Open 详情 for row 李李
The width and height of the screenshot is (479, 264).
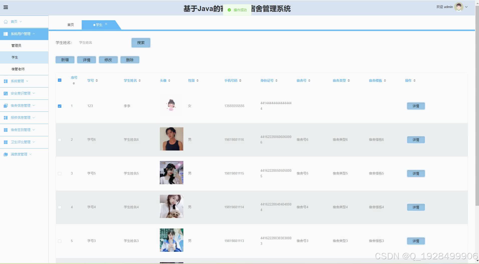416,106
